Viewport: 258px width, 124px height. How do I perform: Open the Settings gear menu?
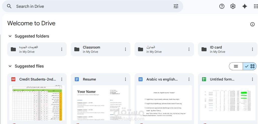pyautogui.click(x=233, y=6)
